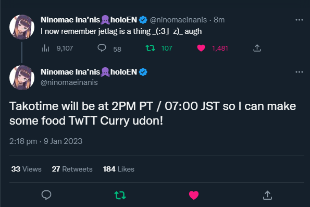310x207 pixels.
Task: Open the 33 Views stat
Action: [26, 169]
